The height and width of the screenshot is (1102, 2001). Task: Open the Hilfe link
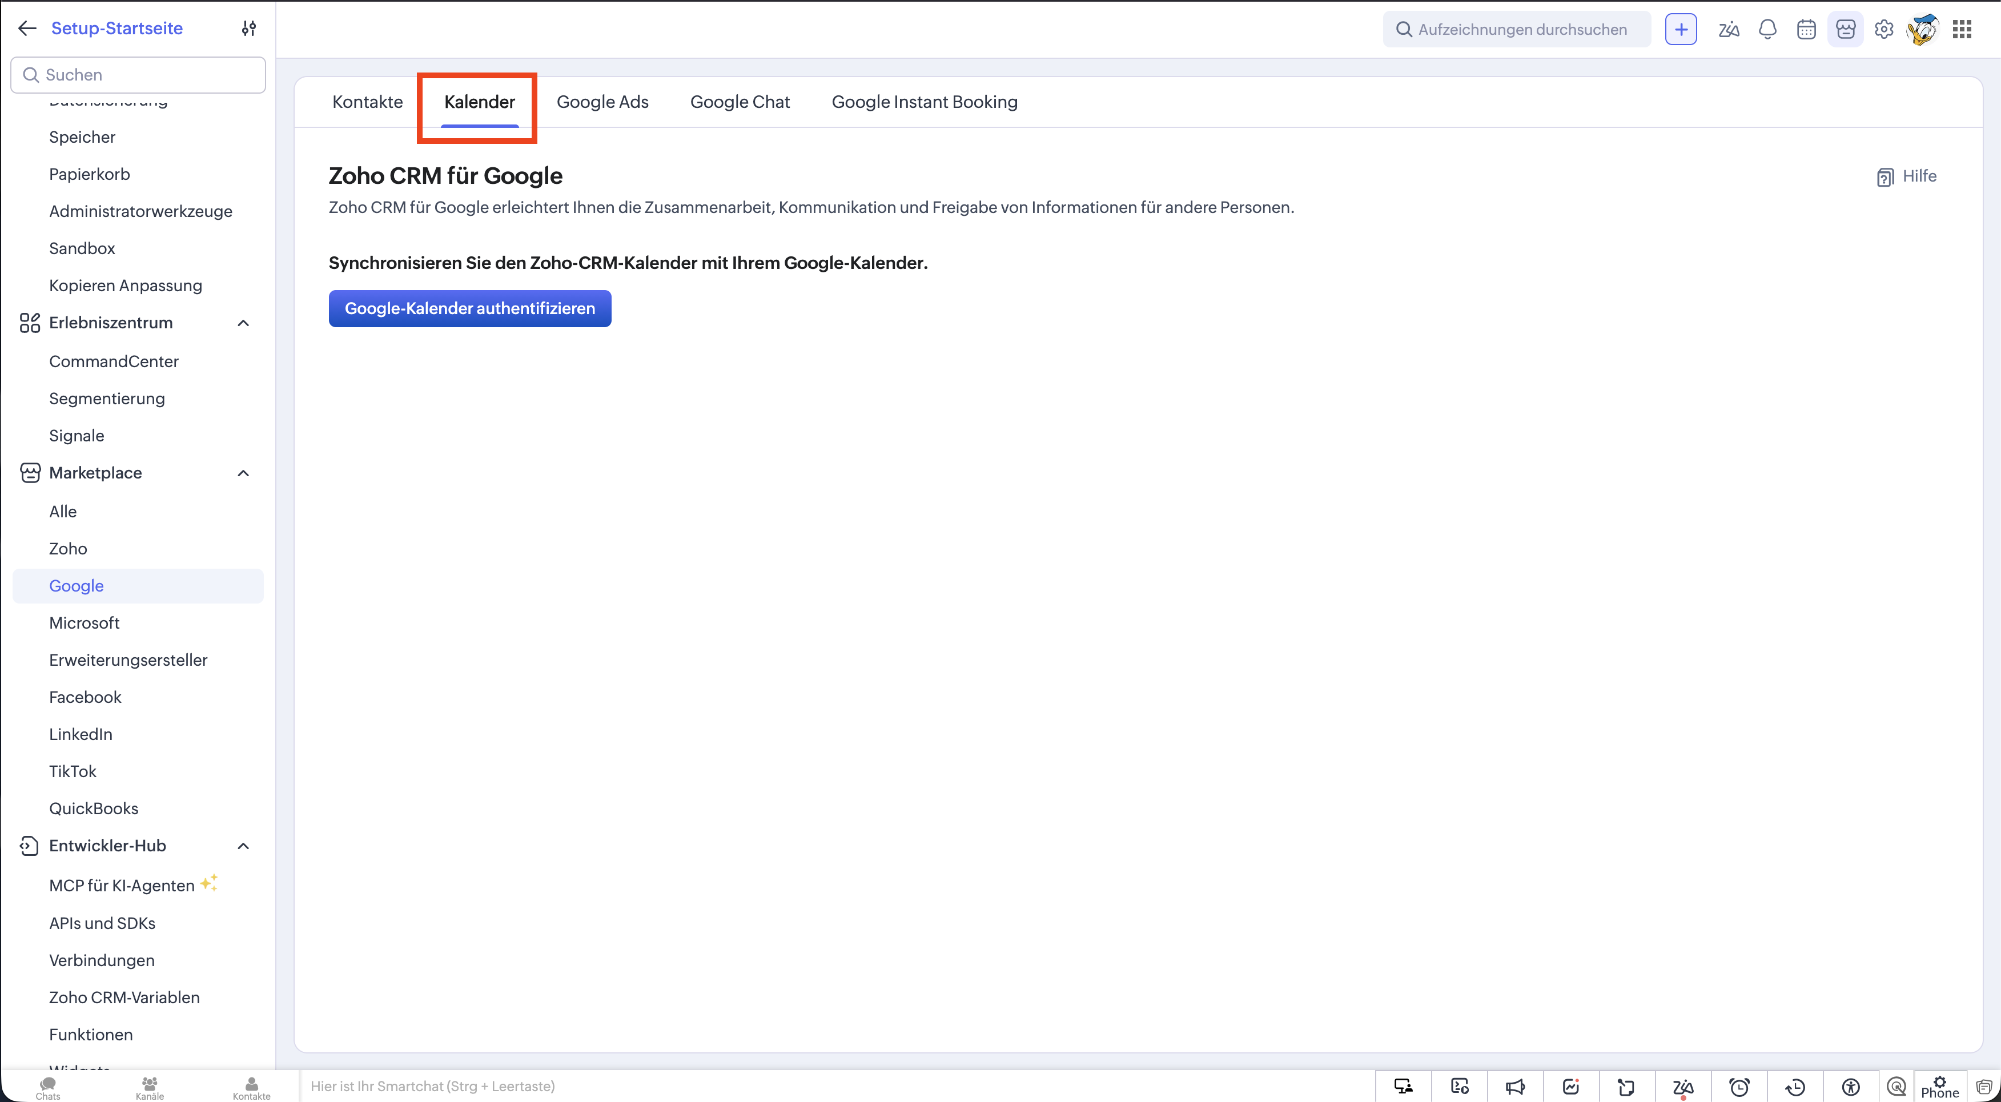tap(1919, 176)
